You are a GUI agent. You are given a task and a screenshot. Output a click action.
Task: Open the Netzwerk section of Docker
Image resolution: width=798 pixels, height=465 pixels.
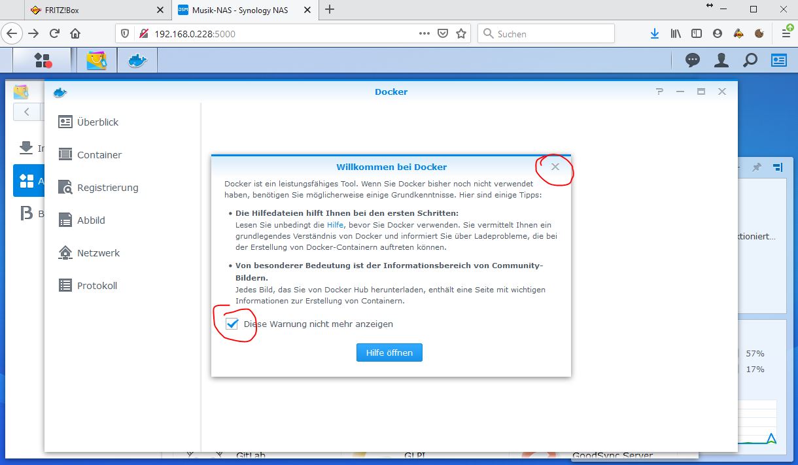pos(98,252)
